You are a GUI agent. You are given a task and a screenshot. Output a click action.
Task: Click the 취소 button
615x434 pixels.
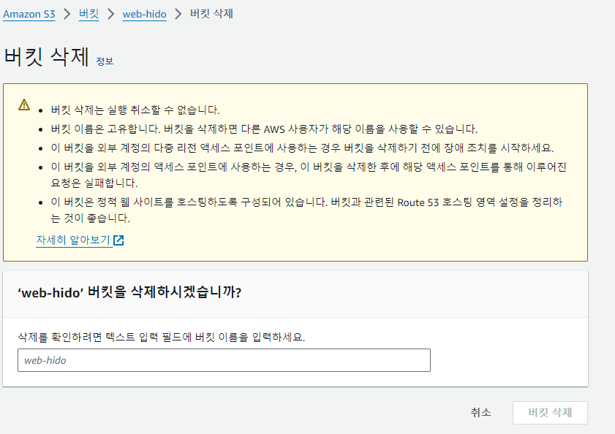click(x=480, y=412)
